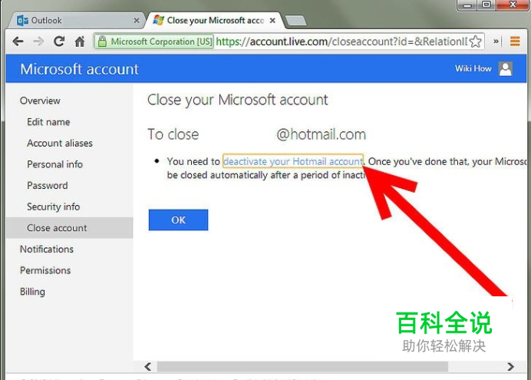The width and height of the screenshot is (531, 380).
Task: Close the Microsoft account tab
Action: point(272,21)
